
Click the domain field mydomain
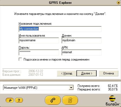pyautogui.click(x=82, y=40)
